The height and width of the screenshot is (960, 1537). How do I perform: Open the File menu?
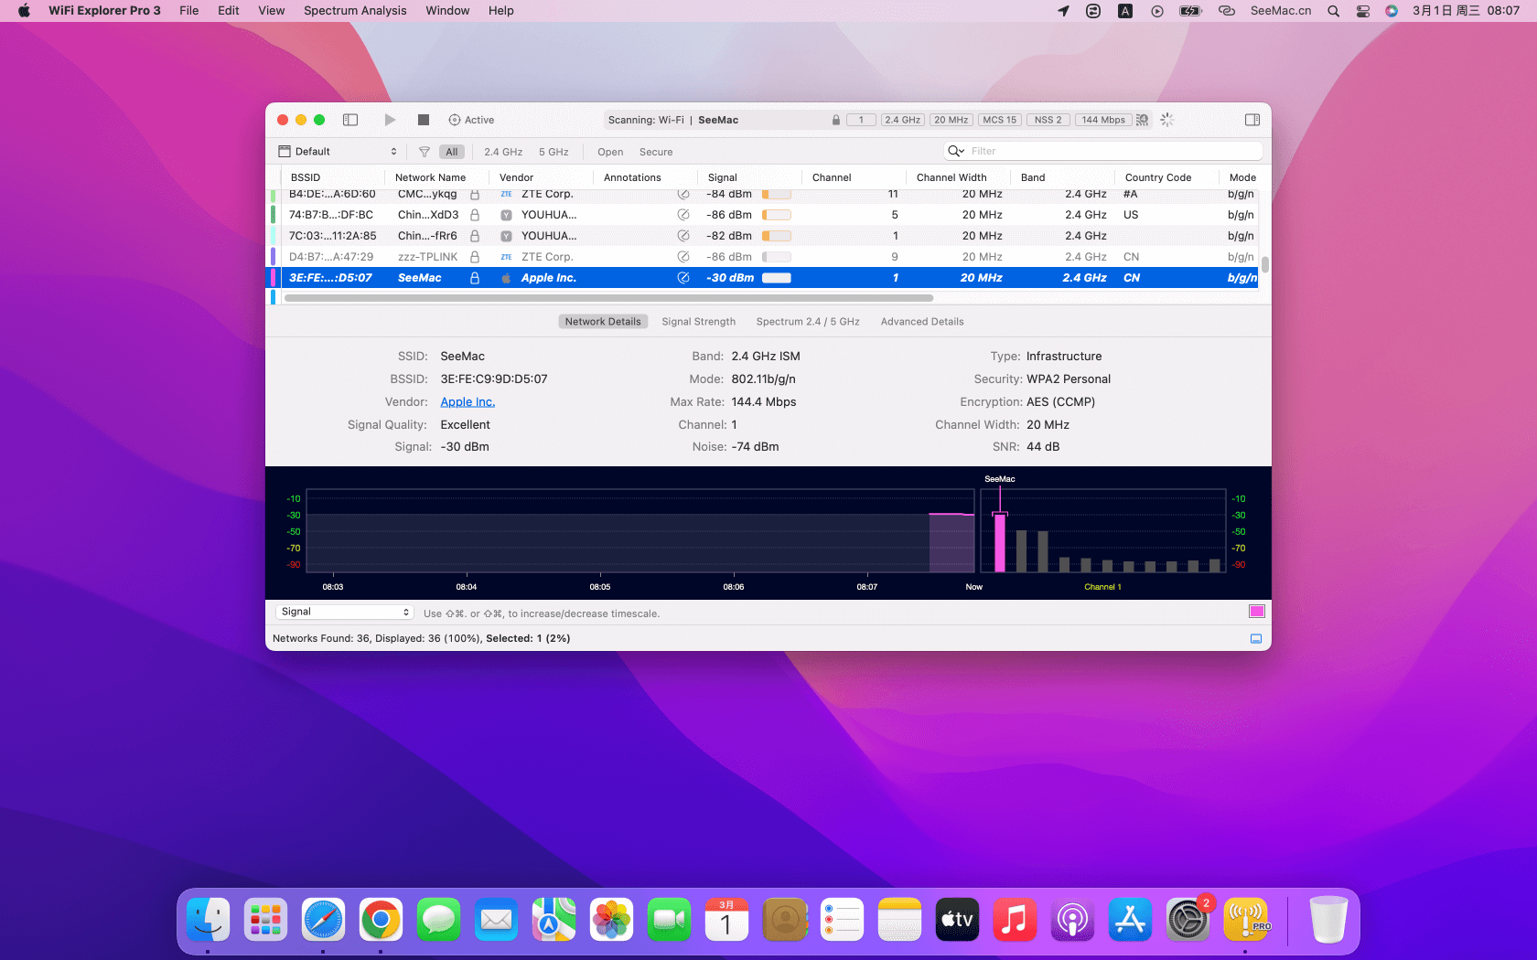click(189, 11)
